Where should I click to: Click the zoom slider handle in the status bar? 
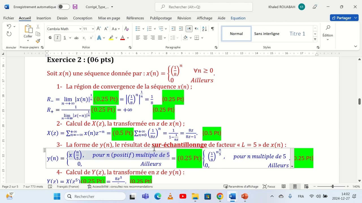pos(333,186)
